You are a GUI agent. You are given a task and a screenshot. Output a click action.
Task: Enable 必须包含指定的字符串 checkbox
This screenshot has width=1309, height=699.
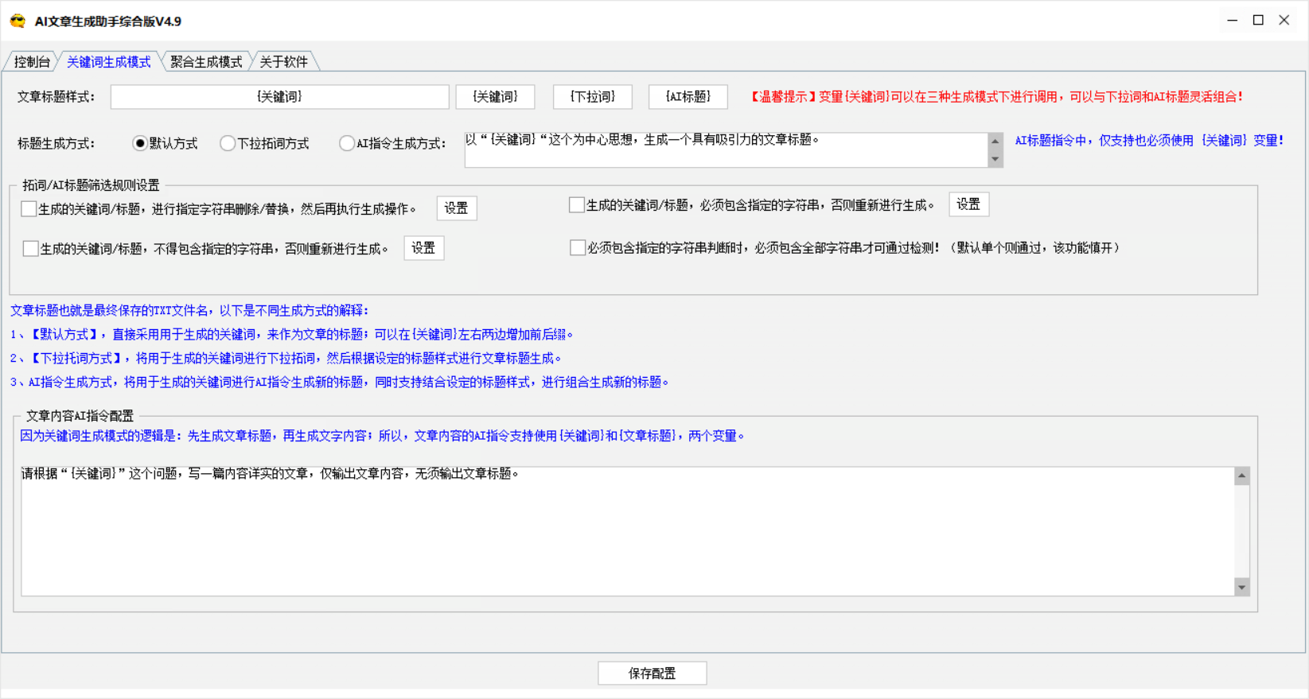tap(577, 205)
